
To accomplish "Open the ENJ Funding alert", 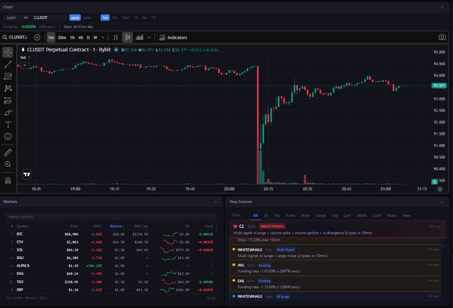I will (x=336, y=284).
